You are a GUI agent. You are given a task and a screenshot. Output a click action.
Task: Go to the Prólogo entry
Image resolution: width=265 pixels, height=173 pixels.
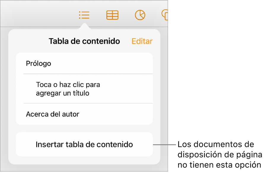tap(84, 63)
